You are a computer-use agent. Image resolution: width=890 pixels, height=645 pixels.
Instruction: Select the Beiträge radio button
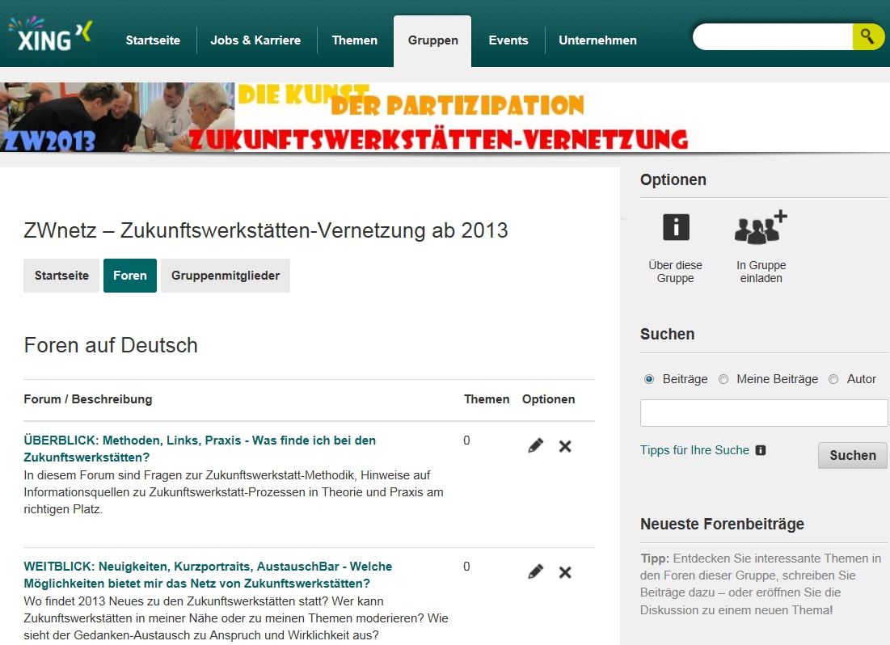[x=649, y=379]
